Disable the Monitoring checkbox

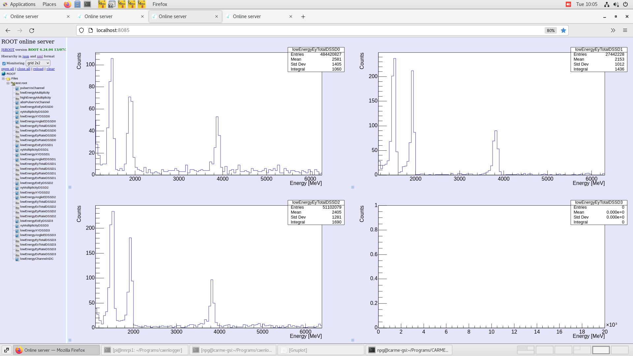point(4,63)
